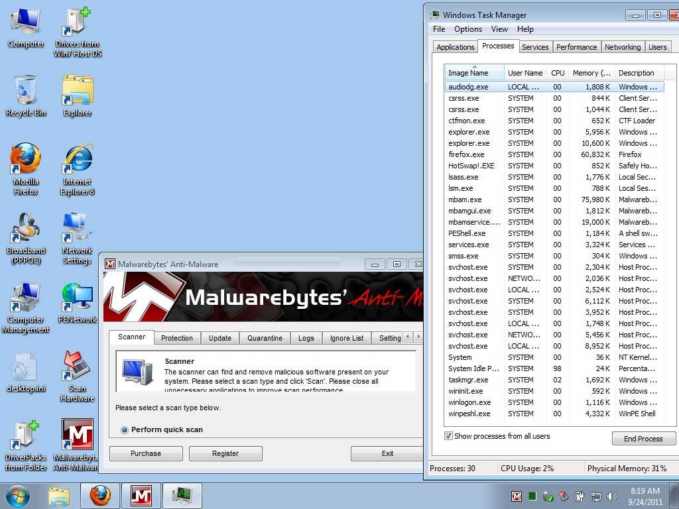Open the Internet Explorer 8 desktop icon
This screenshot has height=509, width=679.
(x=78, y=160)
